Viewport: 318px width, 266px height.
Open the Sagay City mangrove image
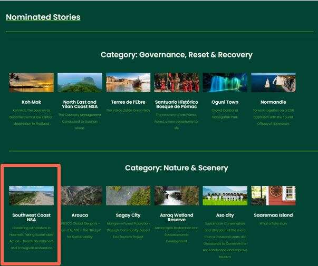[x=128, y=195]
